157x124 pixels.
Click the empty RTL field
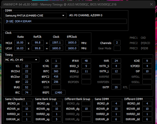point(140,87)
